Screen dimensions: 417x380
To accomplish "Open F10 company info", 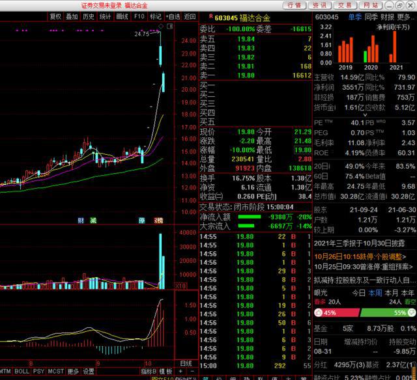I will [x=139, y=17].
